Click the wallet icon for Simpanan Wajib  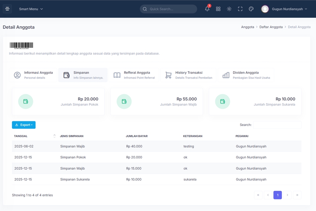pos(124,101)
